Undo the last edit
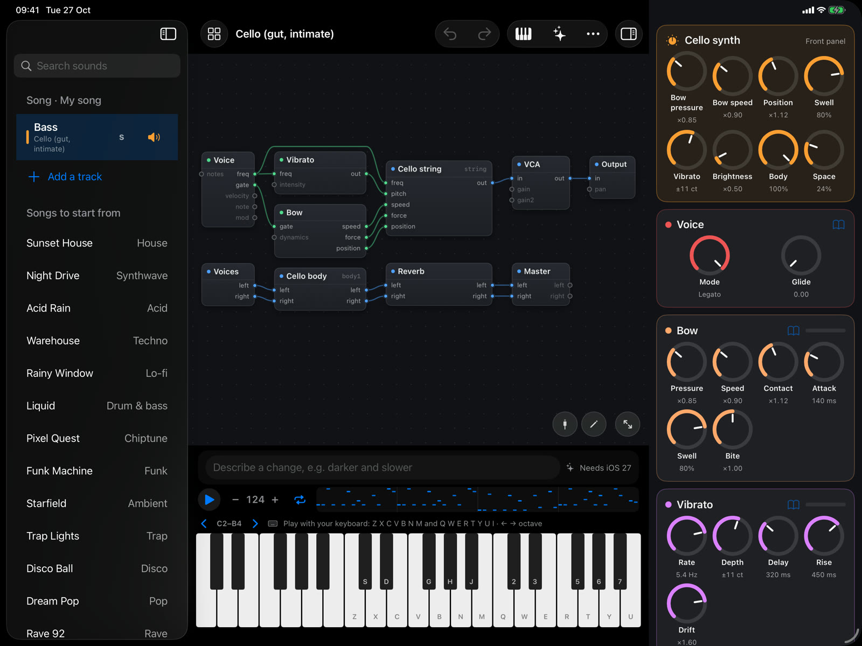 [450, 34]
